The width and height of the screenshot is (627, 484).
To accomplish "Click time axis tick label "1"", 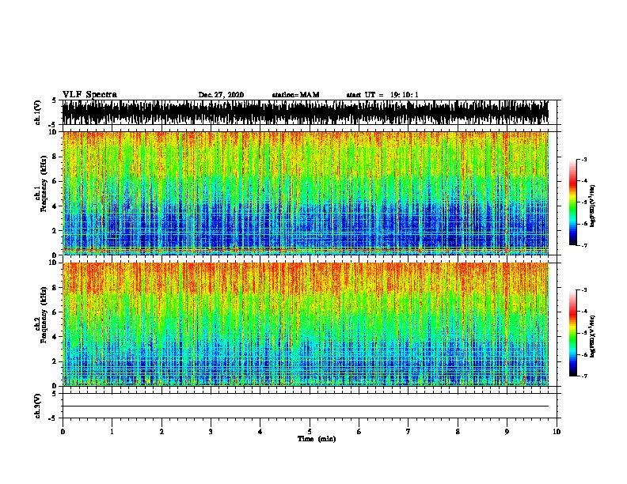I will point(112,432).
